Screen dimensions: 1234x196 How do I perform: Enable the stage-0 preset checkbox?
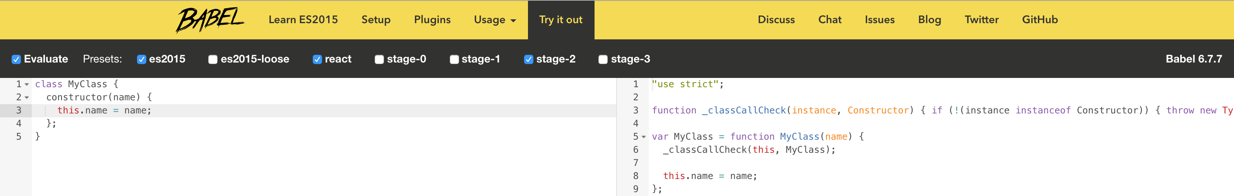click(379, 59)
